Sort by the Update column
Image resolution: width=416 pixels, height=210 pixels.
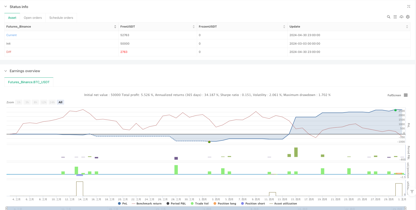pyautogui.click(x=407, y=27)
